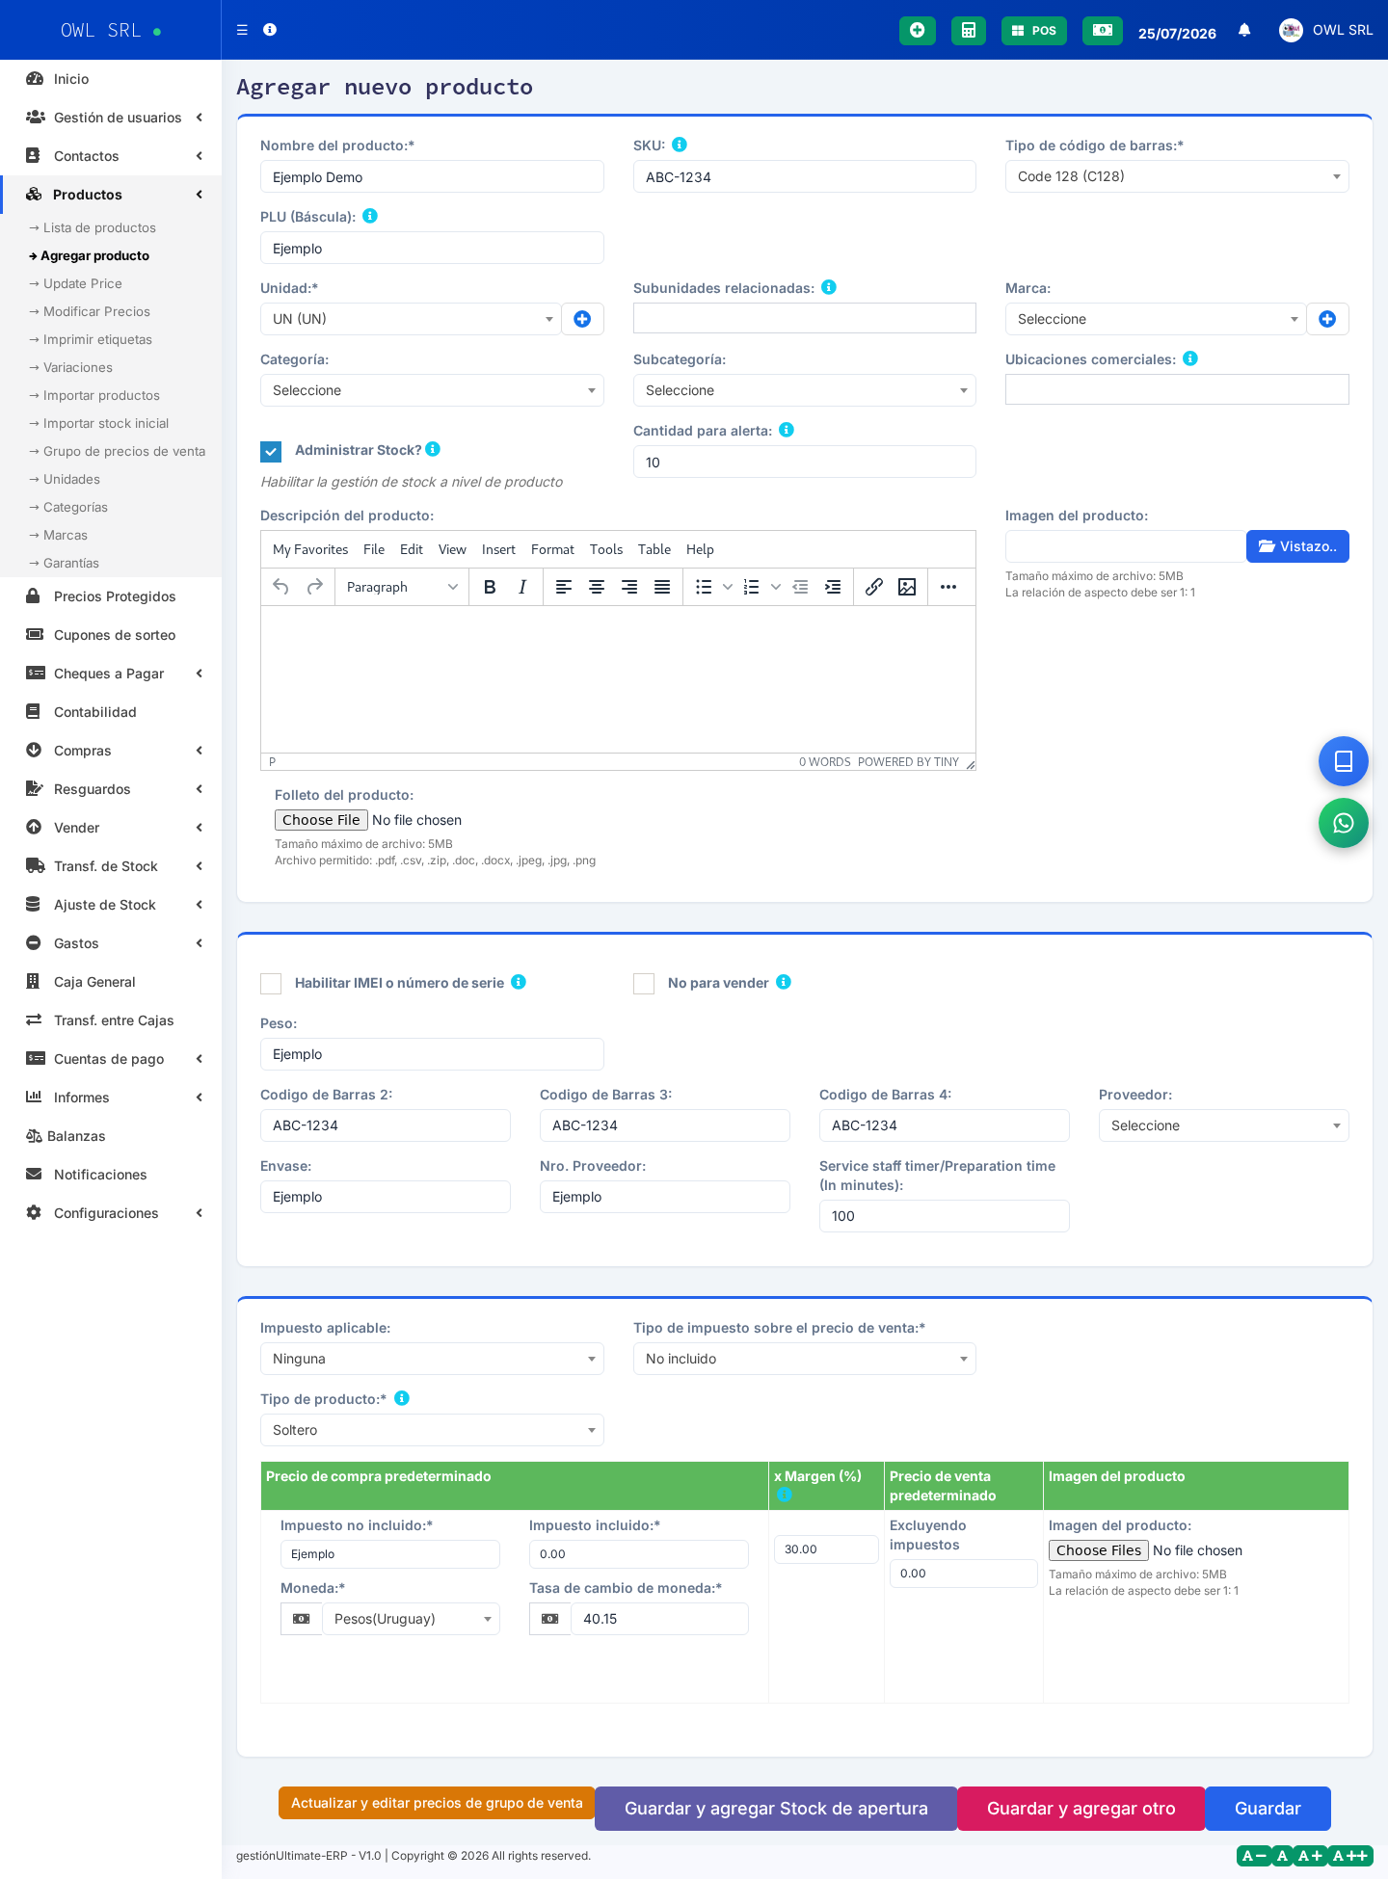
Task: Open the WhatsApp floating button
Action: (1344, 823)
